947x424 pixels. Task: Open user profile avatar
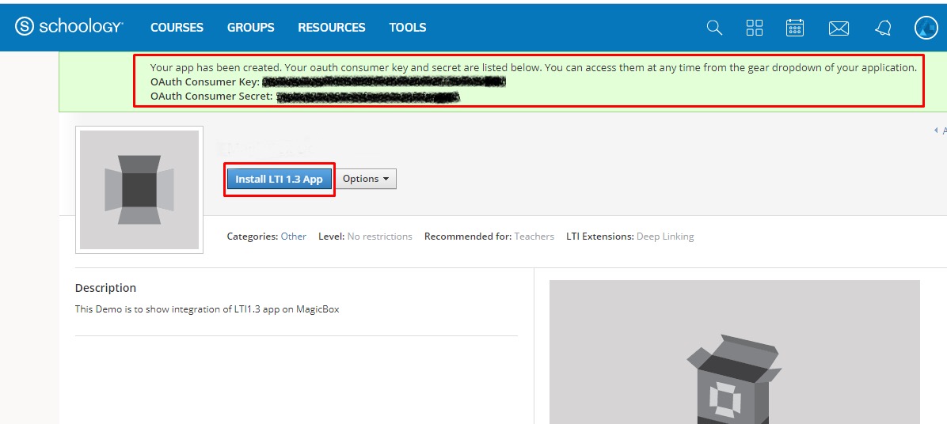[x=926, y=28]
